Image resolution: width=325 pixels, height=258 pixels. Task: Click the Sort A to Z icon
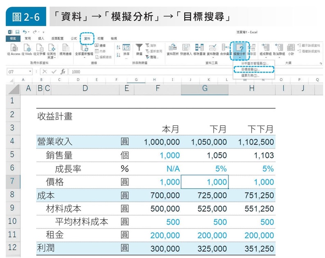pos(118,47)
